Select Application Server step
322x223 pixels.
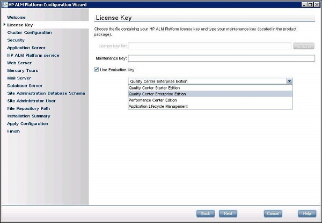[26, 48]
